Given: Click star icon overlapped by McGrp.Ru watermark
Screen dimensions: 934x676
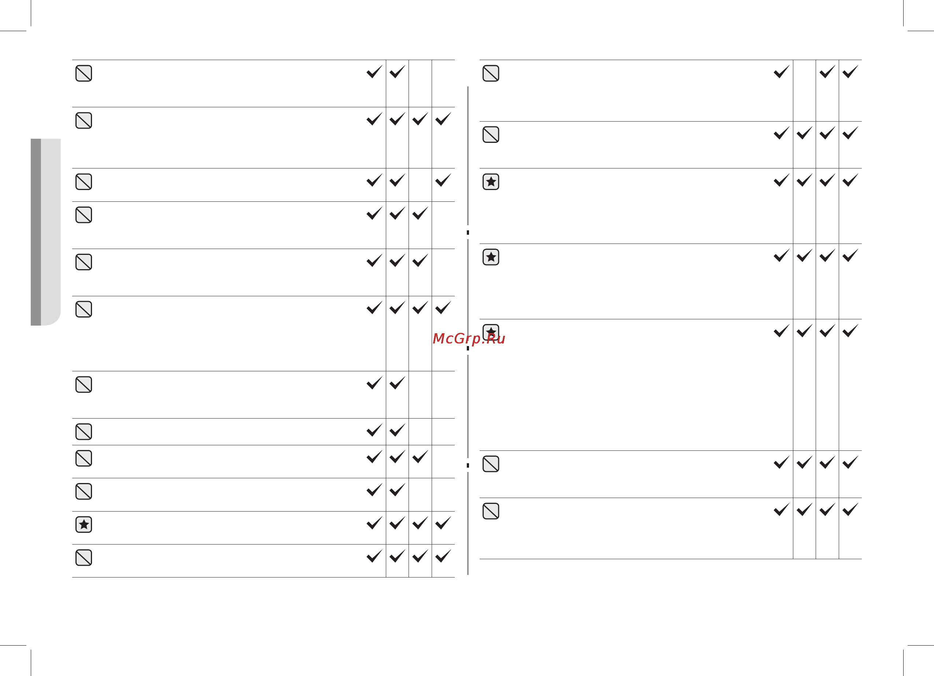Looking at the screenshot, I should pos(491,332).
